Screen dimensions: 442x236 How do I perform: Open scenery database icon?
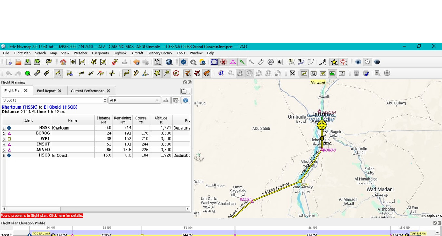tap(356, 73)
